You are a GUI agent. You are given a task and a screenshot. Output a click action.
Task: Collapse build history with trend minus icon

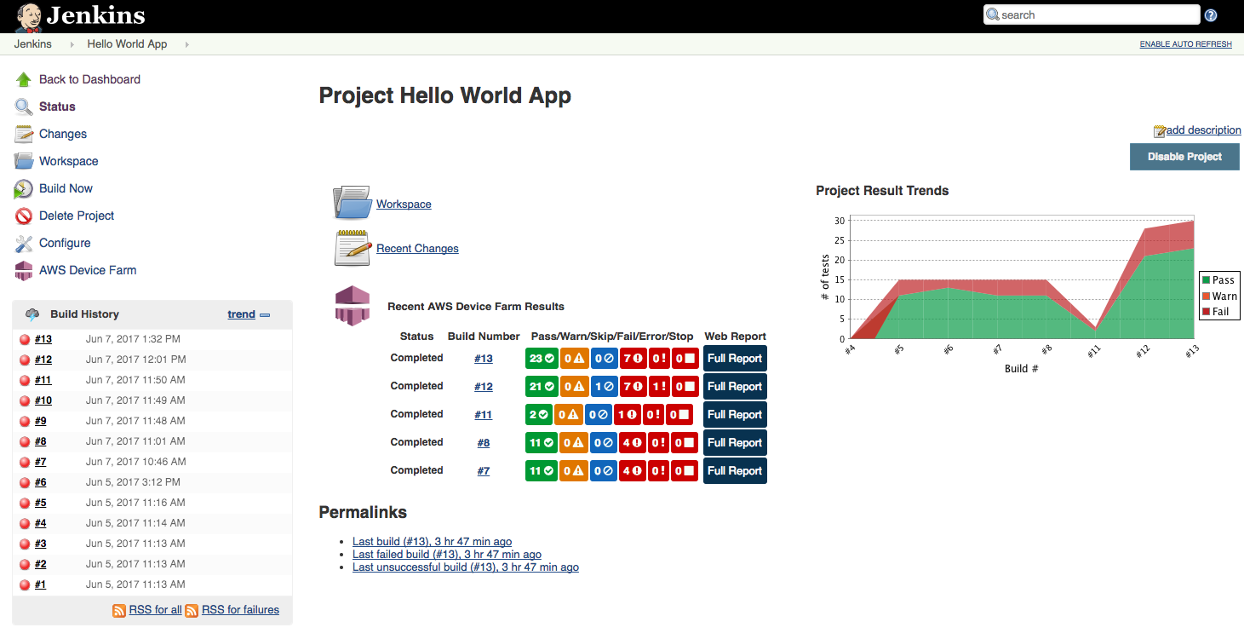point(265,315)
